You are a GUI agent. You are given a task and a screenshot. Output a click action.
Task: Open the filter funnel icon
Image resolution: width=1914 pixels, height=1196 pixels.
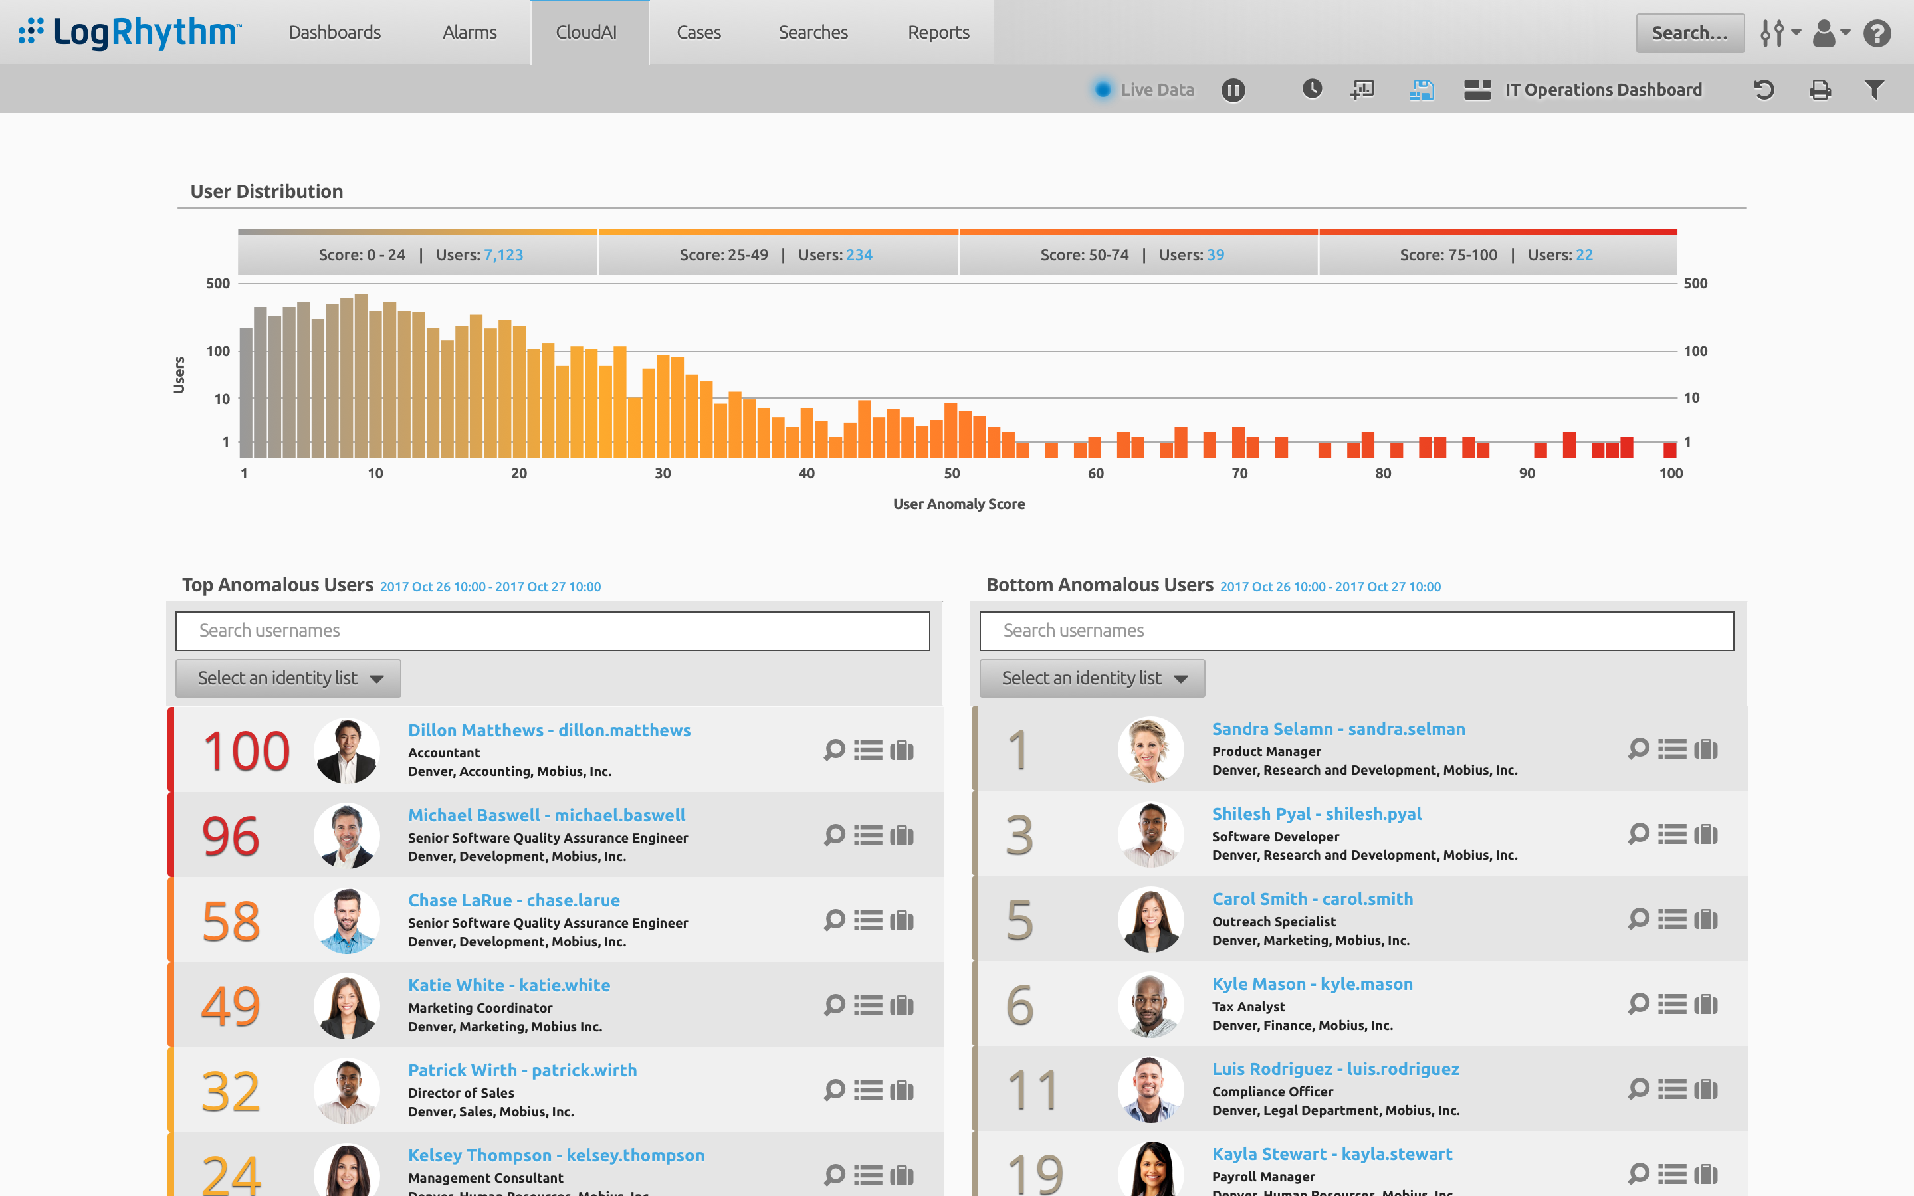[1873, 90]
